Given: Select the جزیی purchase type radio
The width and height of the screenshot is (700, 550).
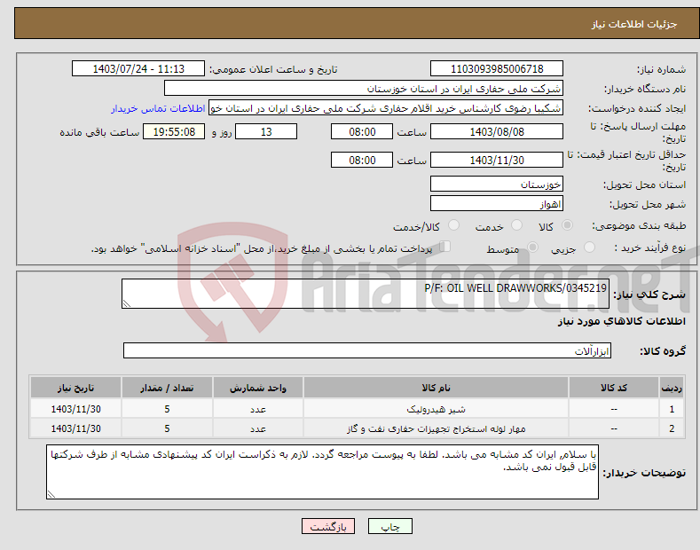Looking at the screenshot, I should (589, 247).
